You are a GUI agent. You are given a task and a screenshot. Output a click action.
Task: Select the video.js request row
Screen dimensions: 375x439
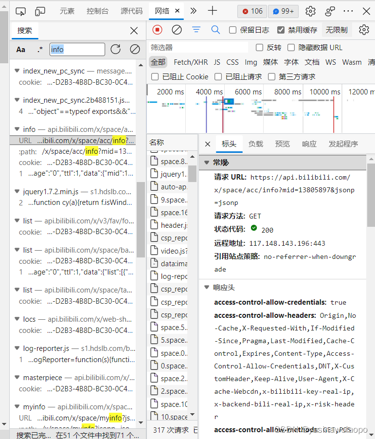coord(168,251)
